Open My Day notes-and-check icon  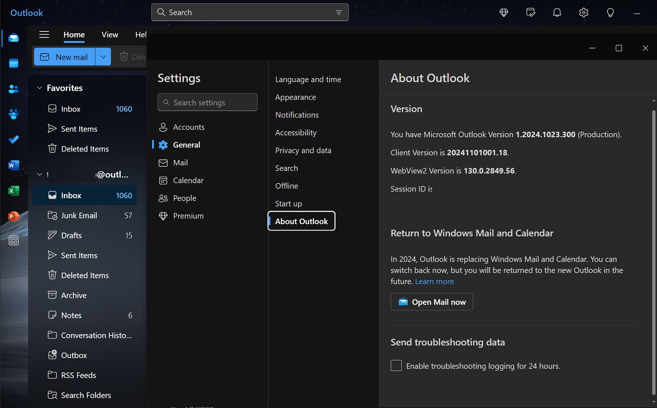[531, 12]
